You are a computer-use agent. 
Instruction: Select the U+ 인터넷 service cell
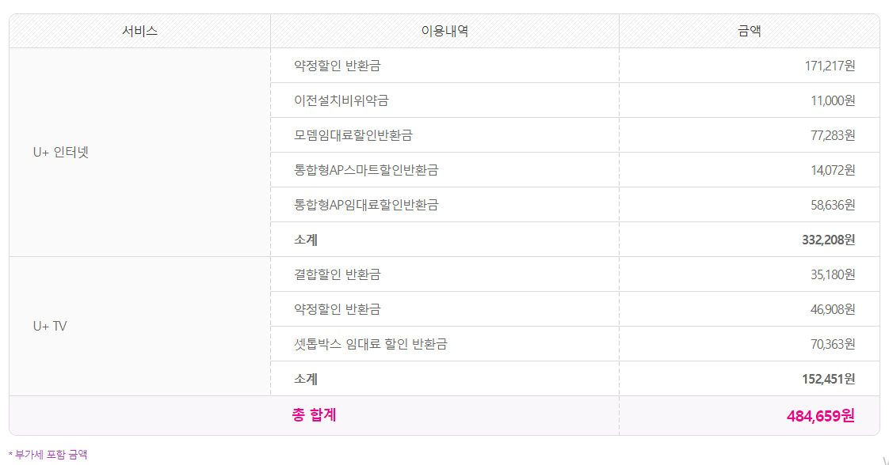[x=61, y=152]
